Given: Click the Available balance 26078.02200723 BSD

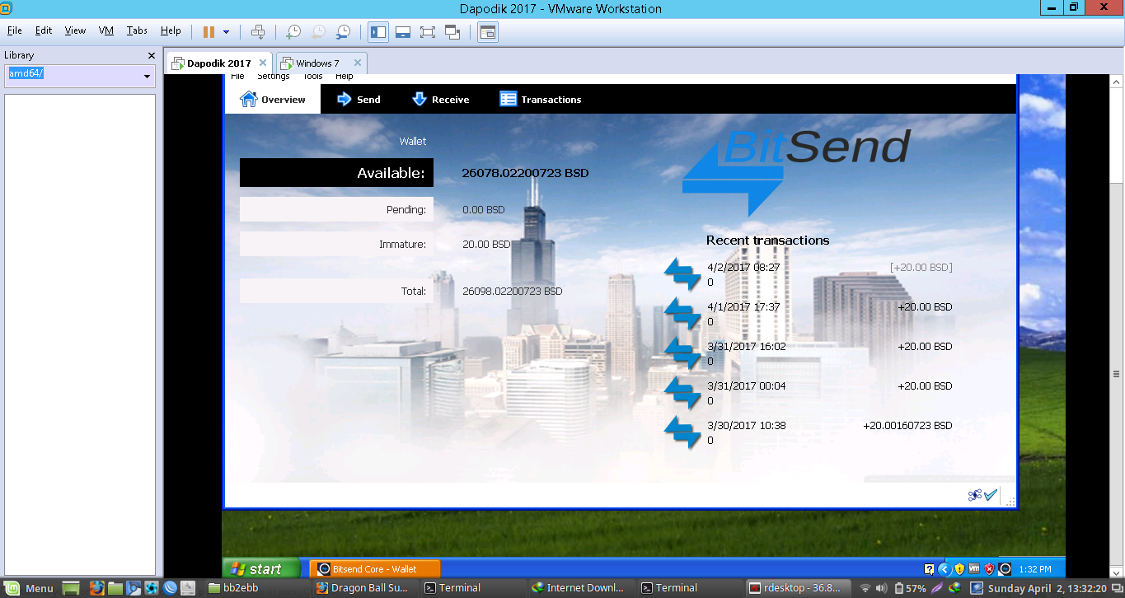Looking at the screenshot, I should 525,173.
